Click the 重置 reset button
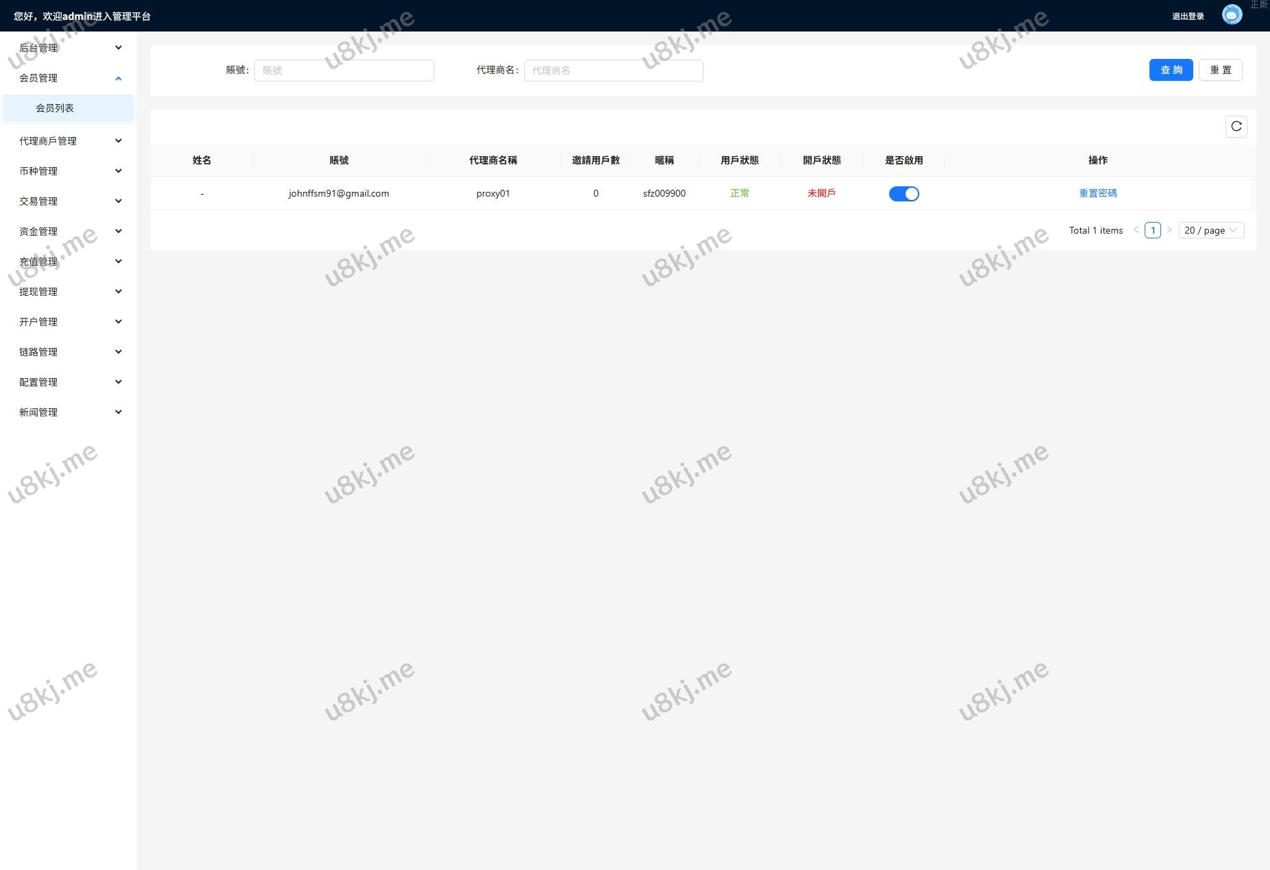This screenshot has width=1270, height=870. click(1220, 70)
